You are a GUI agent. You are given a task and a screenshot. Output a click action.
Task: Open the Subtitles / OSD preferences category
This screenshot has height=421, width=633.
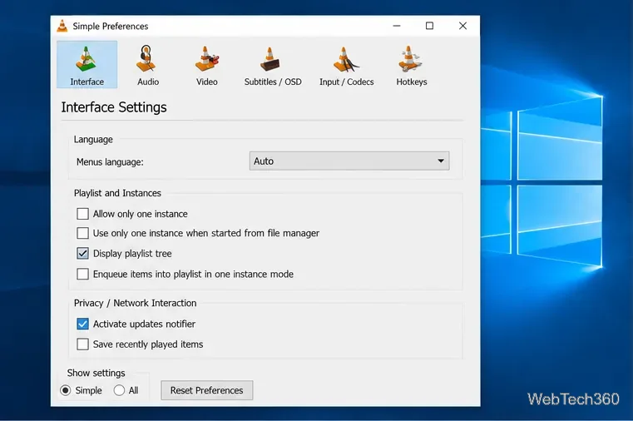click(x=273, y=65)
